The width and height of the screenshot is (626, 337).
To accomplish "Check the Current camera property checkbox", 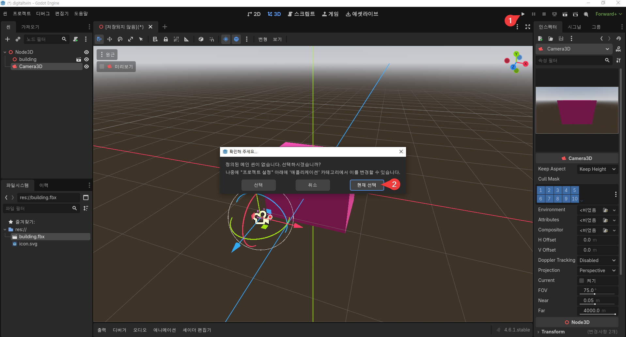I will [x=582, y=280].
